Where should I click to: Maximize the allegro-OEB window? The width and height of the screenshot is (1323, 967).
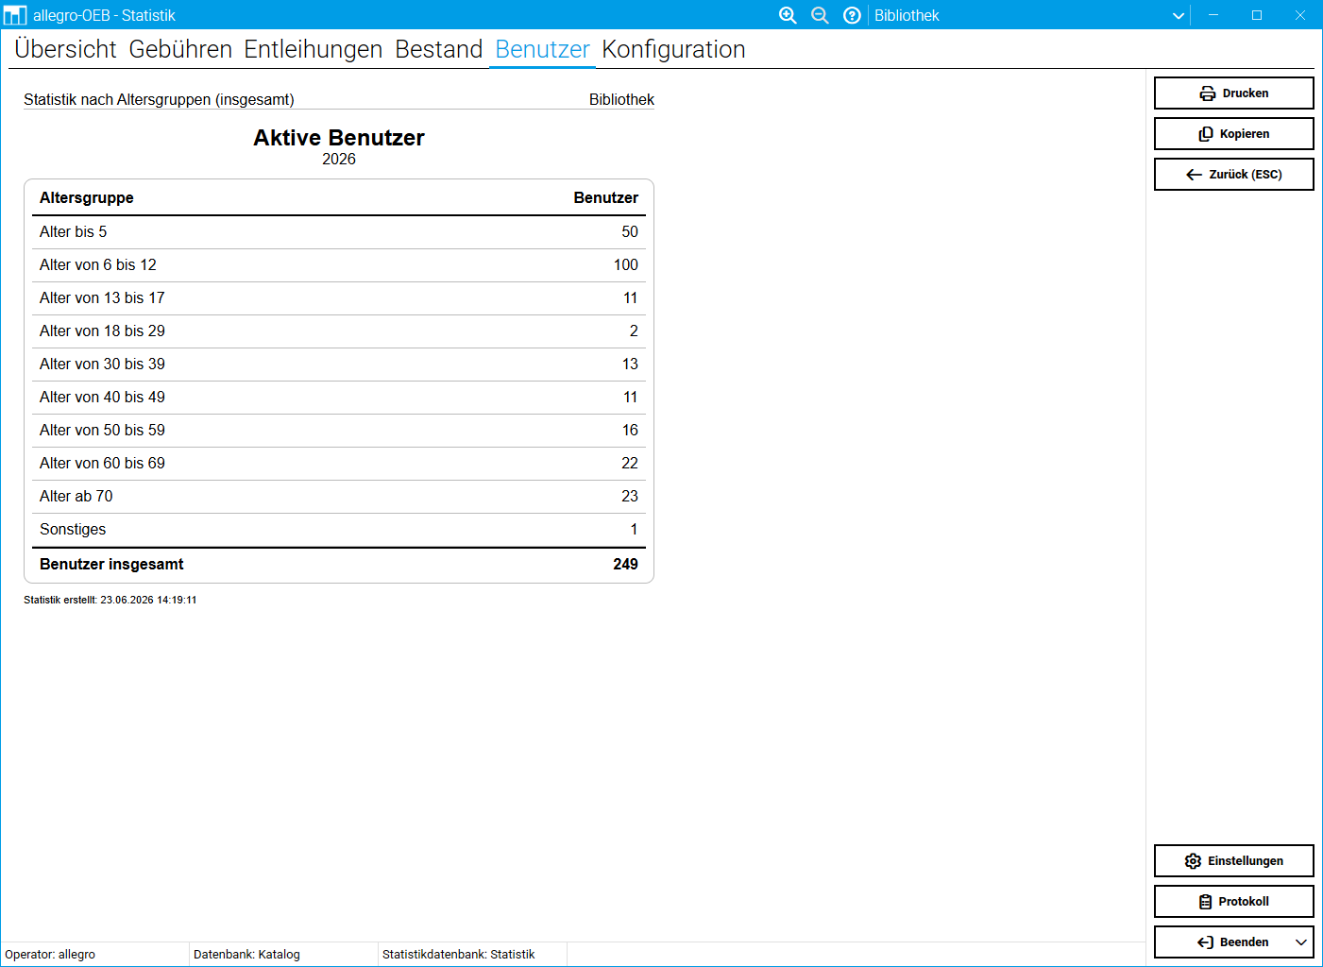[x=1257, y=15]
